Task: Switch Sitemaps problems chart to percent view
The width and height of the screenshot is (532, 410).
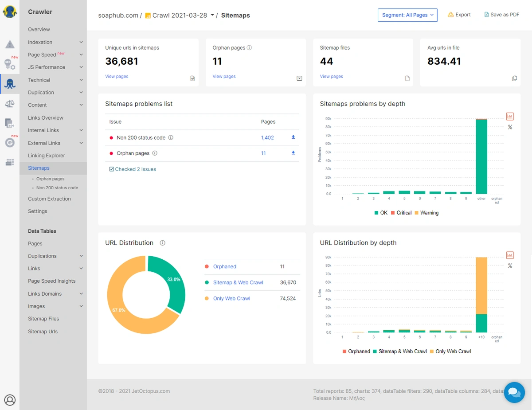Action: coord(510,127)
